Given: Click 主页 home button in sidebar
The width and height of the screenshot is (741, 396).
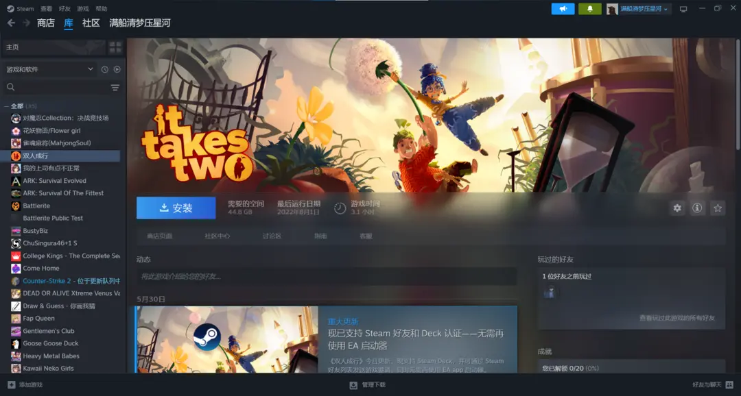Looking at the screenshot, I should [x=54, y=47].
